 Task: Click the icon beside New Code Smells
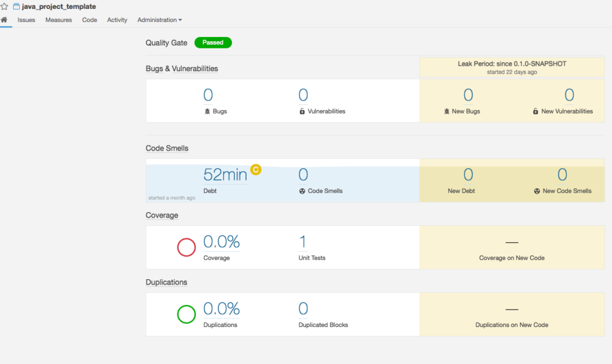click(537, 191)
